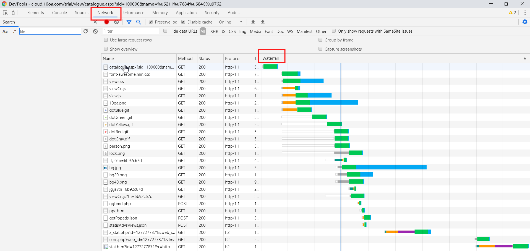Open Network settings gear icon

tap(525, 22)
